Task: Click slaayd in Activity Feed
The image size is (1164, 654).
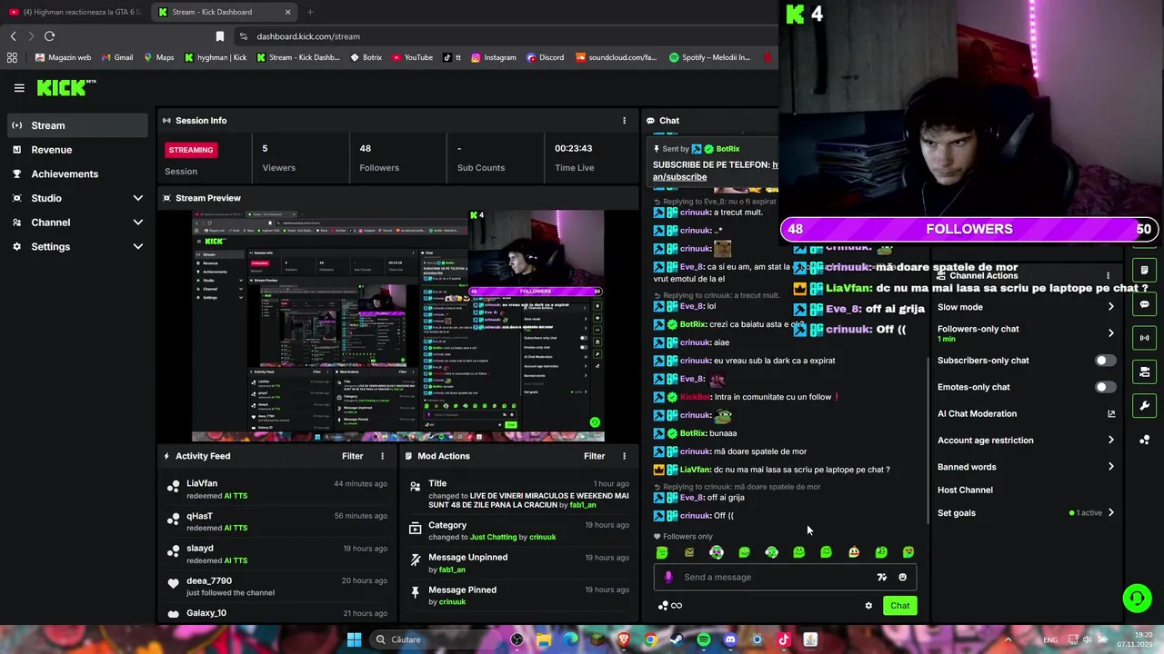Action: coord(200,549)
